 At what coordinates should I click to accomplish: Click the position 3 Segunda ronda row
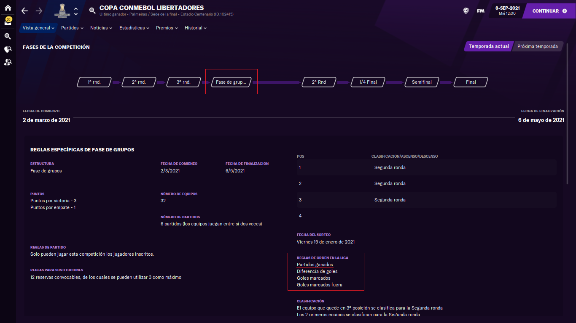coord(426,200)
